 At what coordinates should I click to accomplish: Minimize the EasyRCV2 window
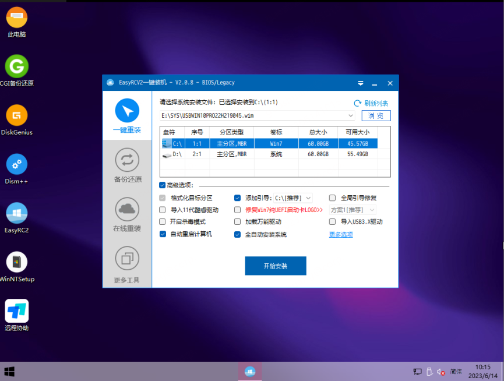[375, 83]
